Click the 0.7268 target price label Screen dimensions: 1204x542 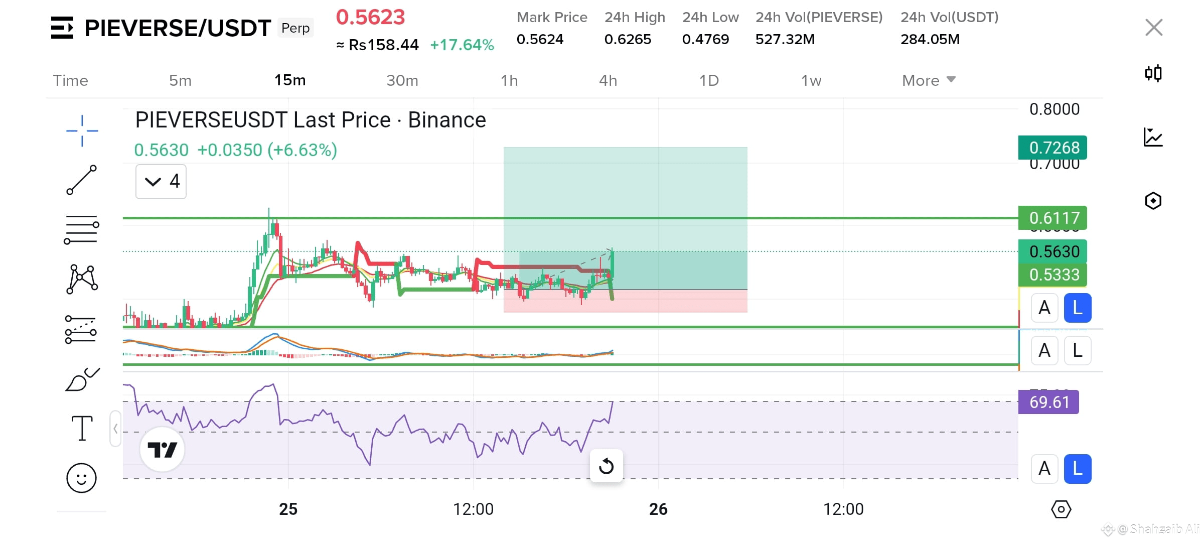1052,148
